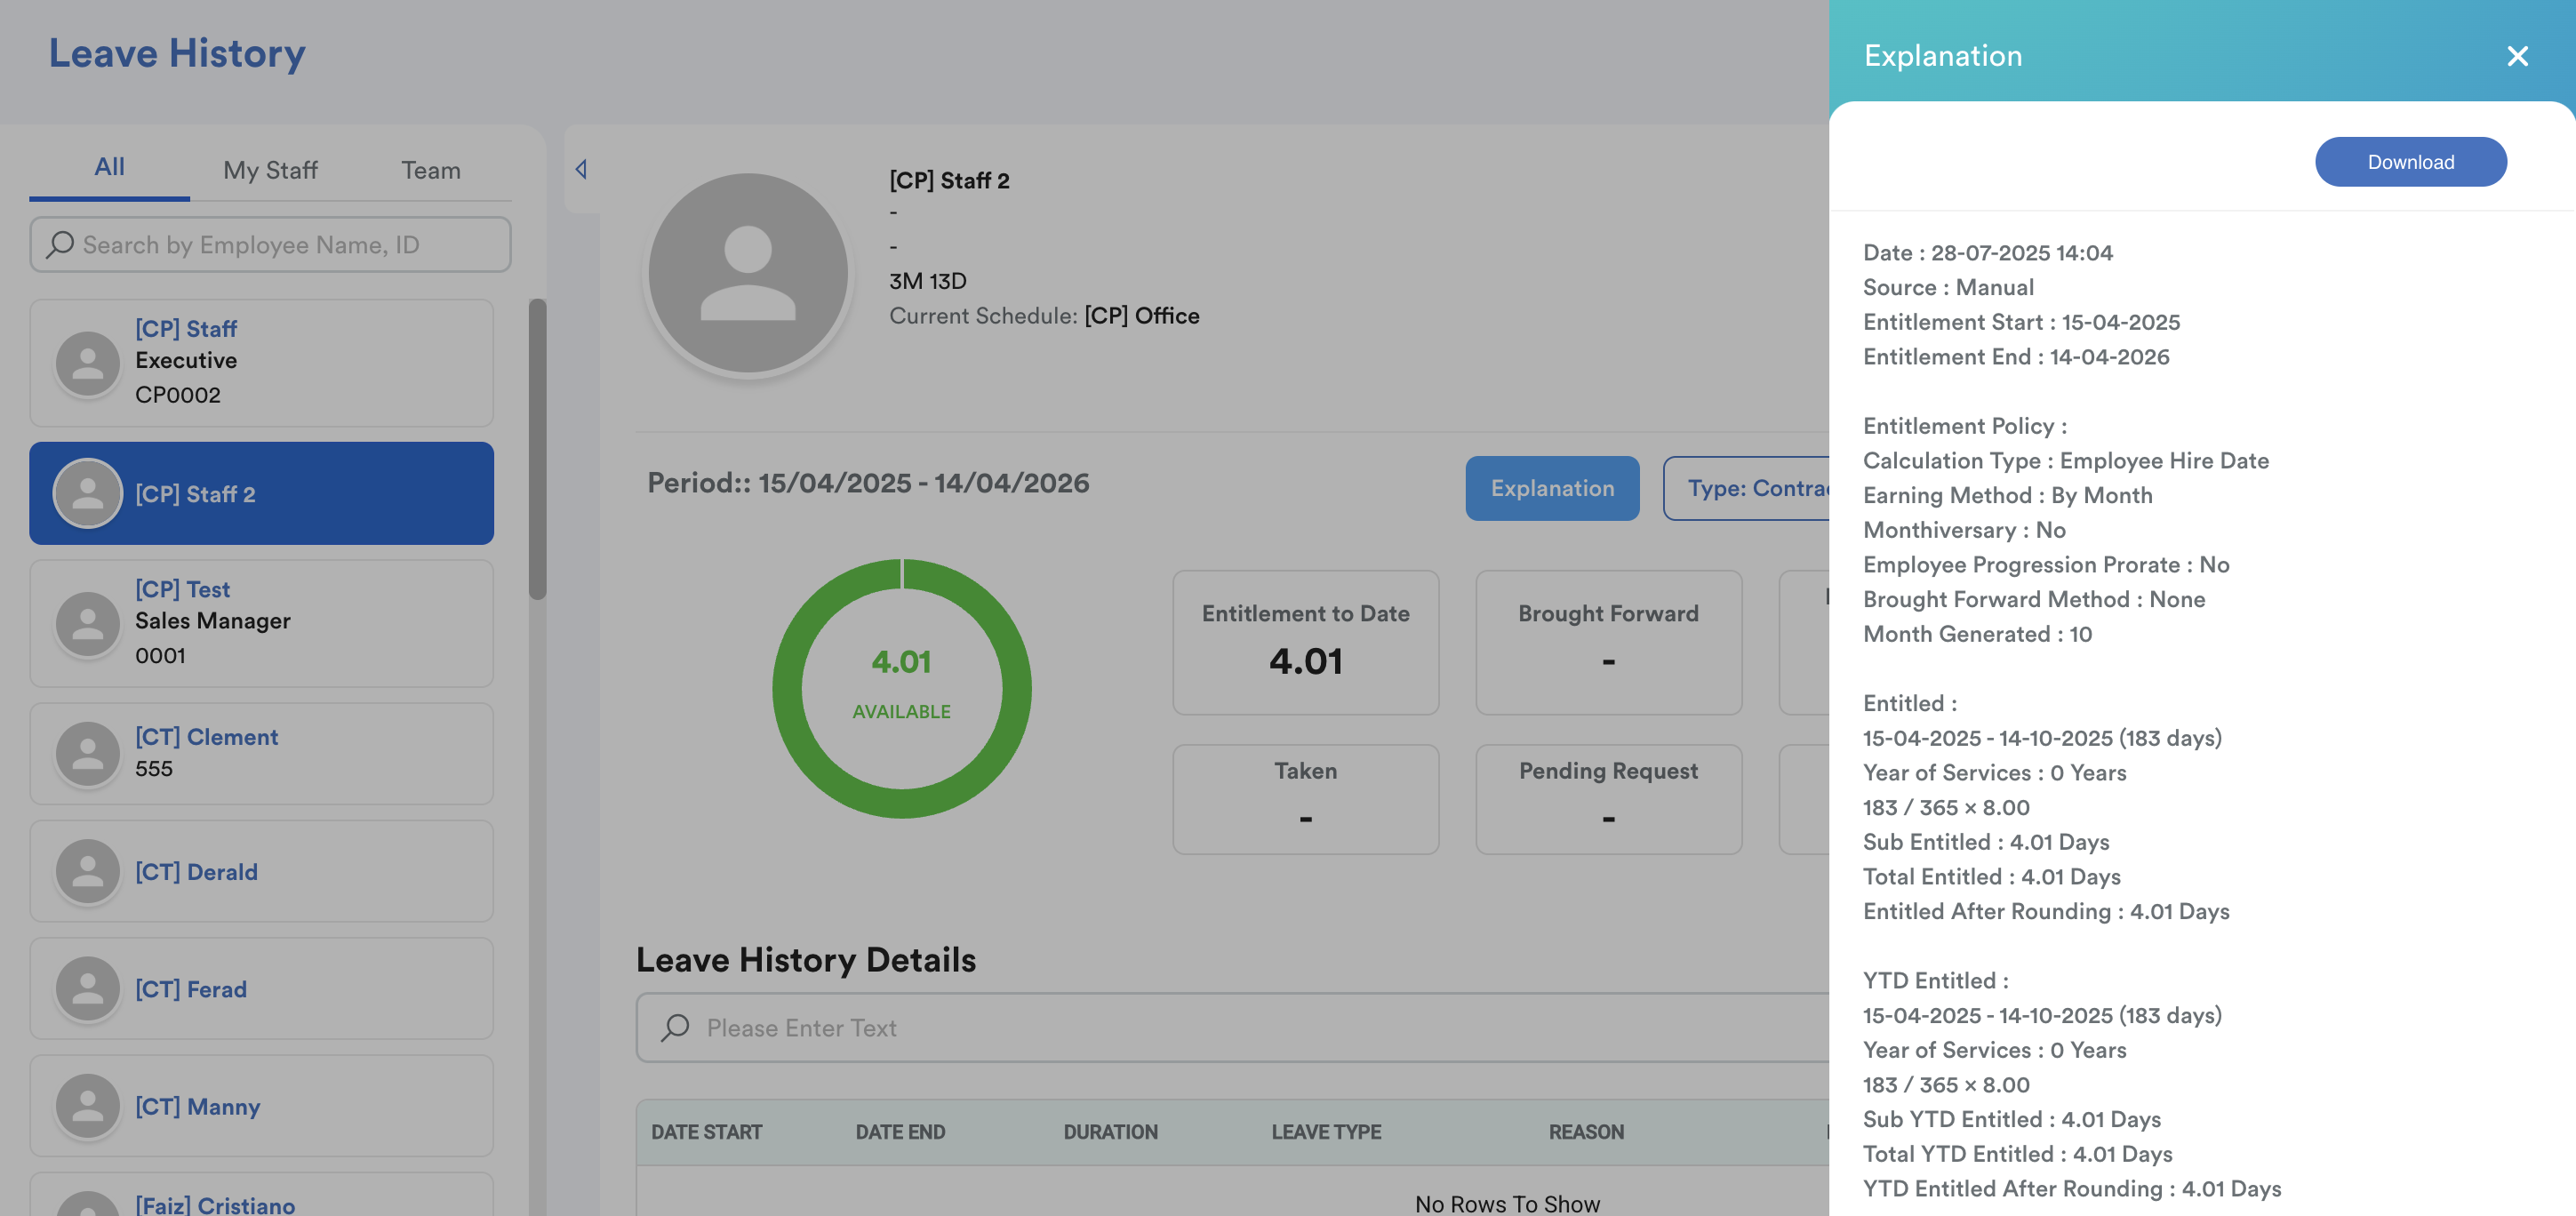Click avatar icon of [CP] Test
Screen dimensions: 2576x1216
(88, 623)
